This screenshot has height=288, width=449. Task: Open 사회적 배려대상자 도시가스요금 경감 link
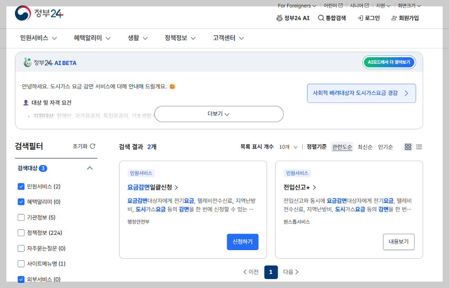(x=361, y=93)
